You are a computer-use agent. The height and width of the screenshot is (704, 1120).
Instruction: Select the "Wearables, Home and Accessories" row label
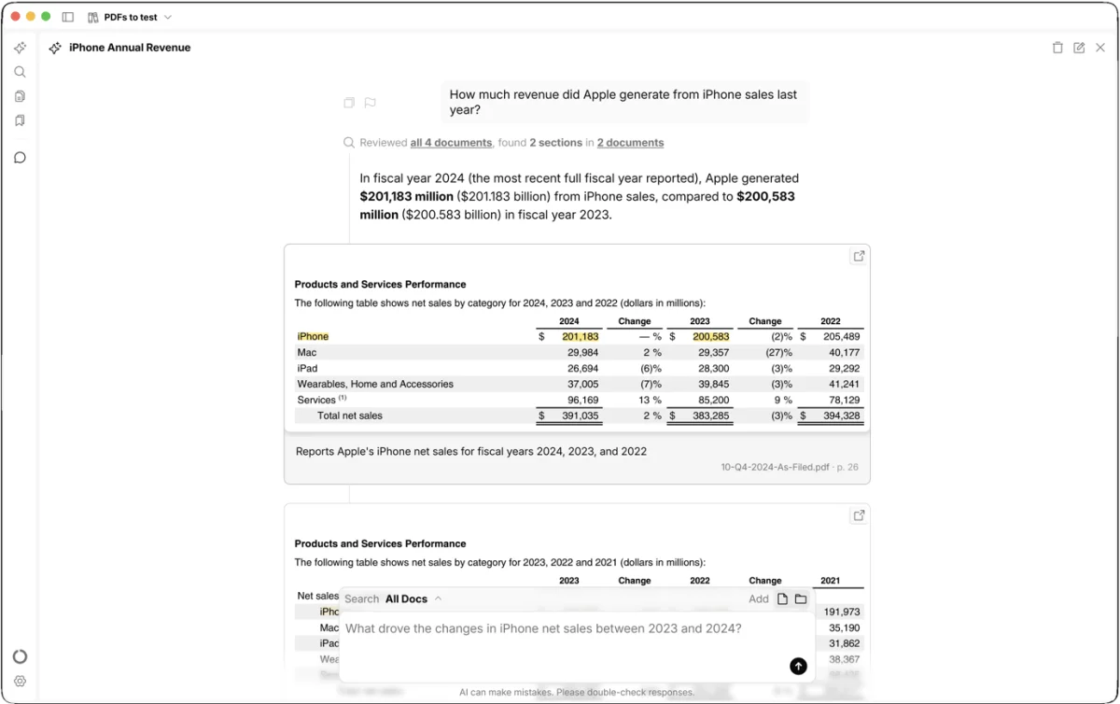click(x=375, y=384)
